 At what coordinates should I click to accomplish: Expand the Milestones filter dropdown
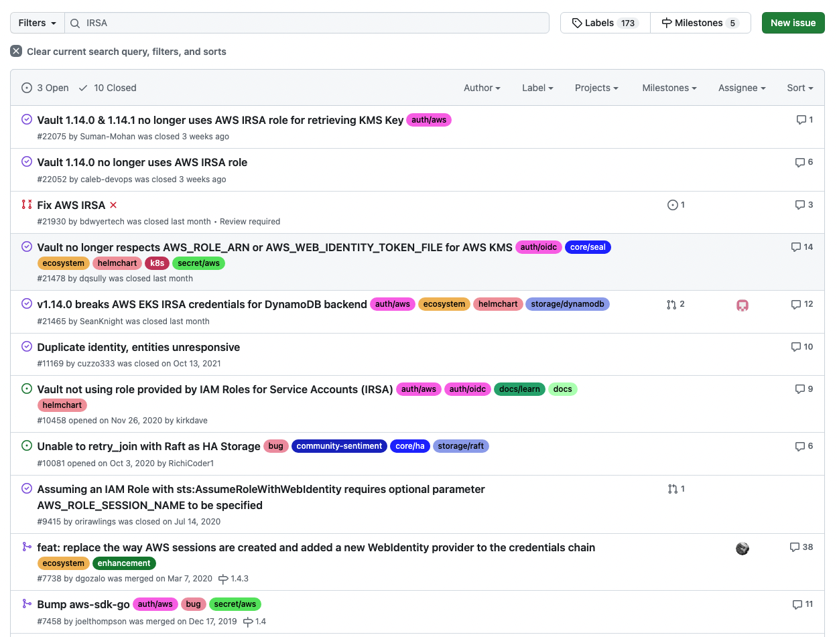(x=669, y=88)
